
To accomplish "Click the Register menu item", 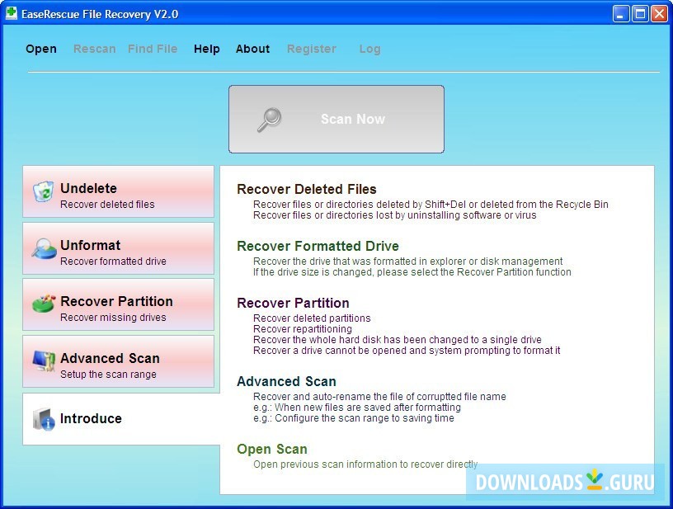I will 312,49.
